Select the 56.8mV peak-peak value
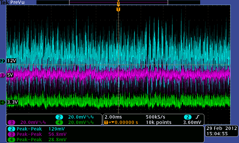The height and width of the screenshot is (143, 239). (57, 134)
